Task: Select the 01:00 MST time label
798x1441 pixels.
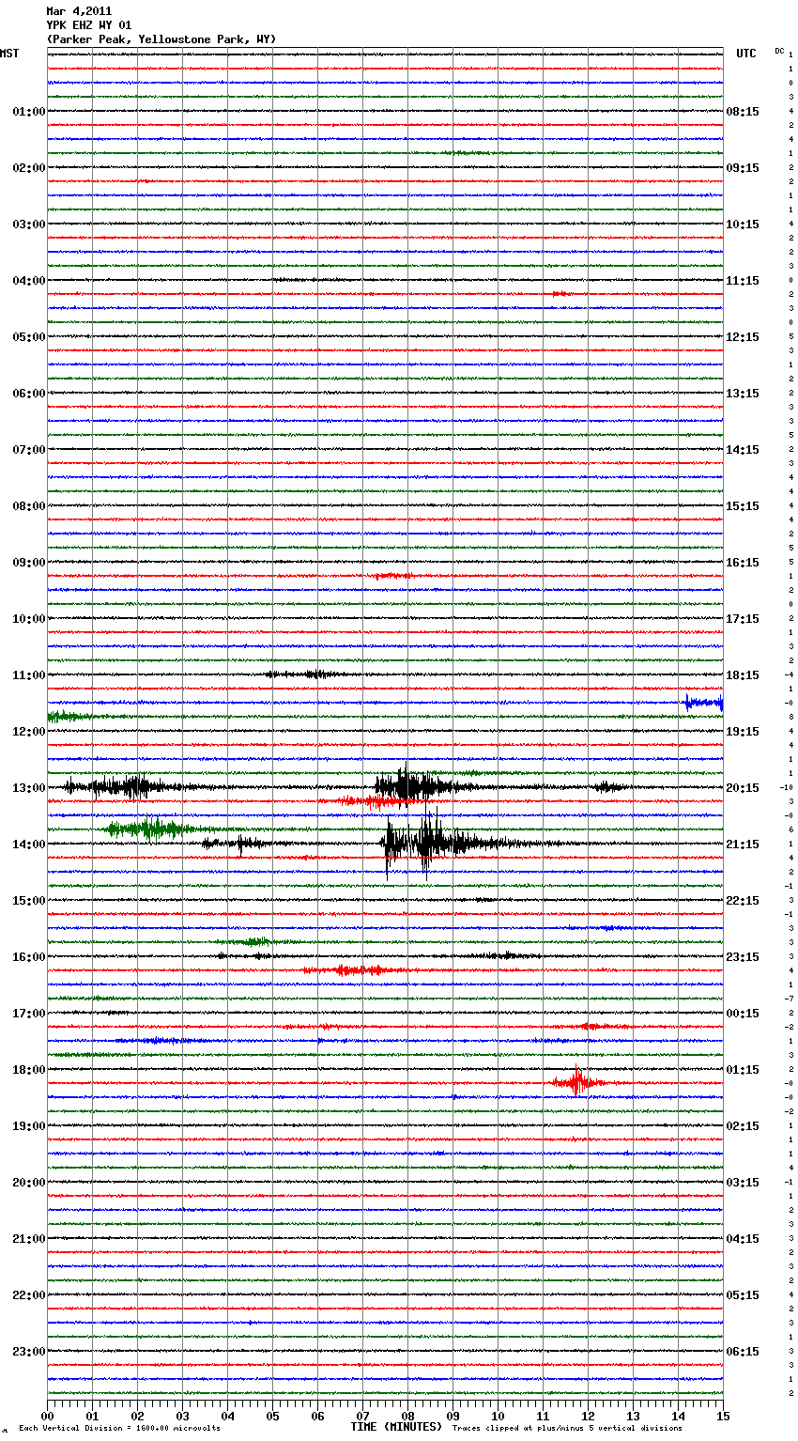Action: point(29,112)
